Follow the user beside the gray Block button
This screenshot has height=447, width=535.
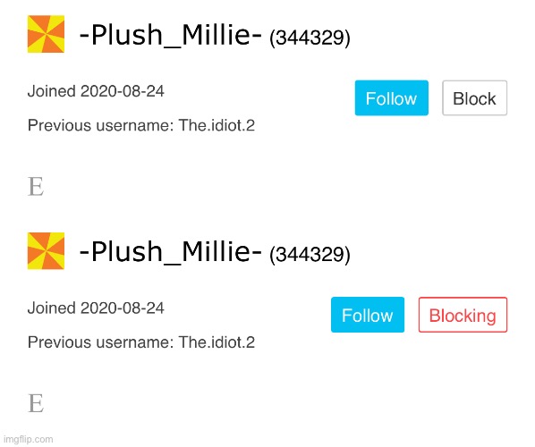point(391,98)
